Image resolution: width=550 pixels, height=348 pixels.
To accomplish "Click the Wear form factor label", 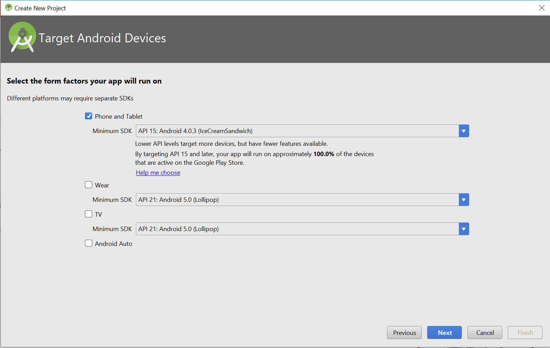I will pyautogui.click(x=102, y=185).
